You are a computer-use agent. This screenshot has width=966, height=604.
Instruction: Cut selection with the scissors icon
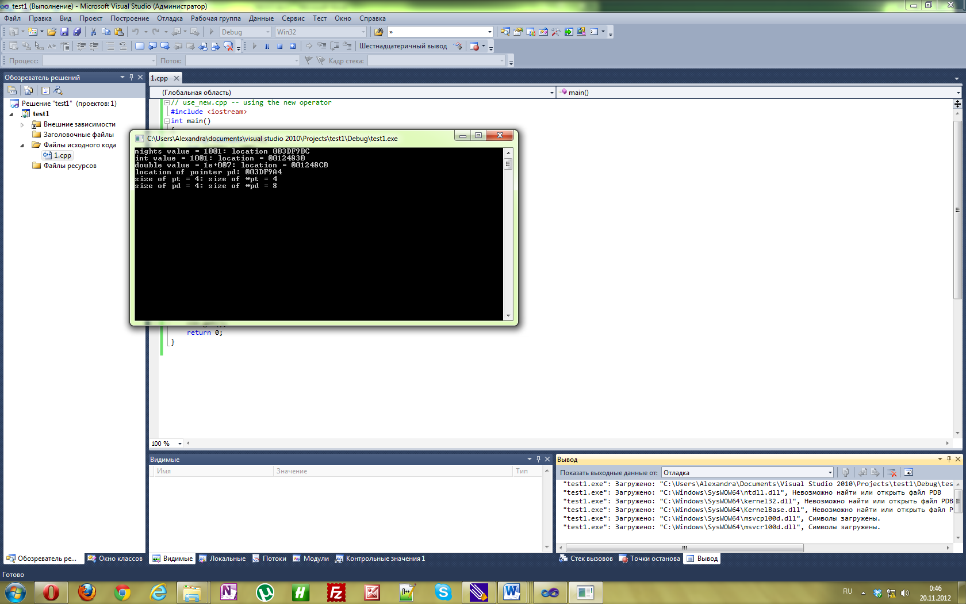tap(93, 32)
